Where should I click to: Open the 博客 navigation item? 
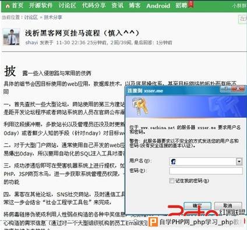pos(135,5)
